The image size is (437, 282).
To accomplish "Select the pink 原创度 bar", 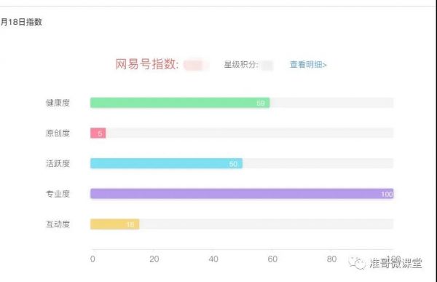I will pyautogui.click(x=98, y=133).
